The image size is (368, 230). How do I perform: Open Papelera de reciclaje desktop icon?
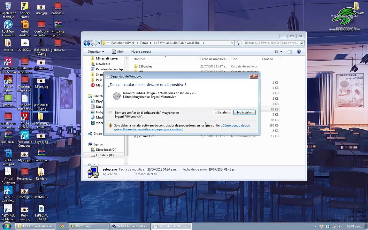(x=8, y=10)
